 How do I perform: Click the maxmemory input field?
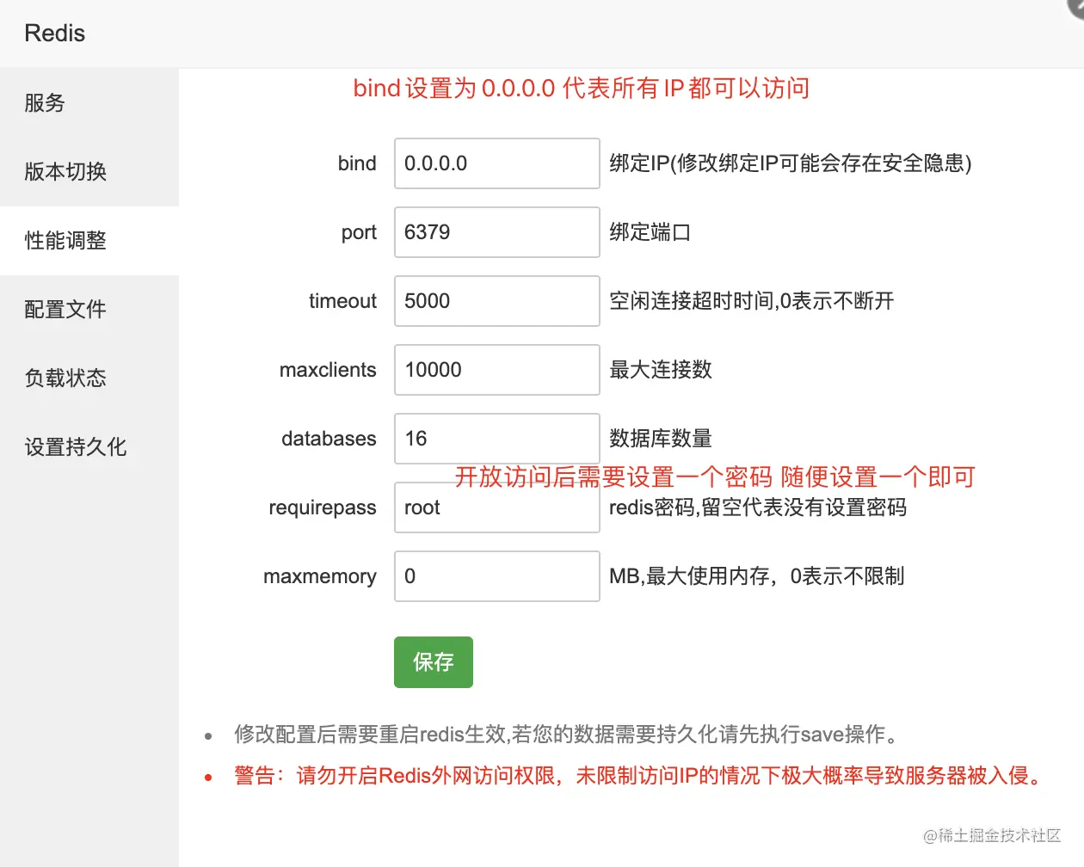pyautogui.click(x=497, y=576)
